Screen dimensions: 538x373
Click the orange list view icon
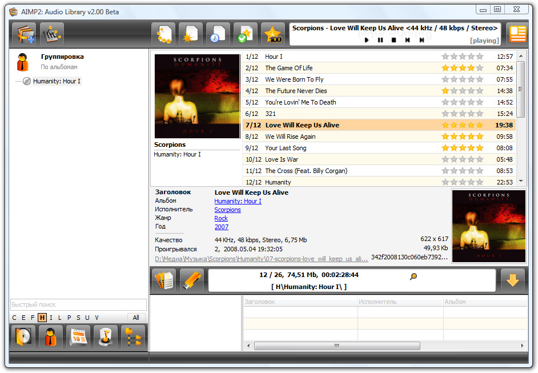(x=518, y=34)
